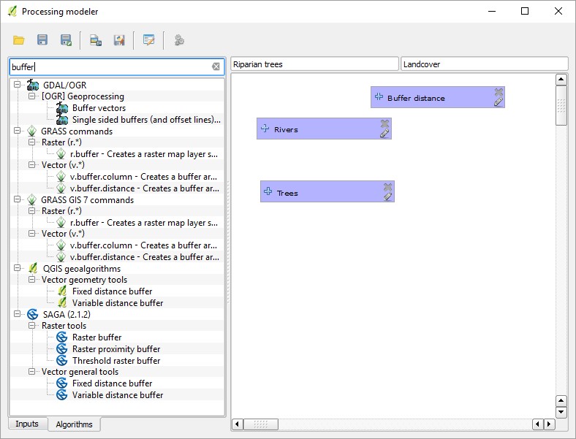Select v.buffer.column under GRASS commands
The image size is (576, 439).
point(143,177)
